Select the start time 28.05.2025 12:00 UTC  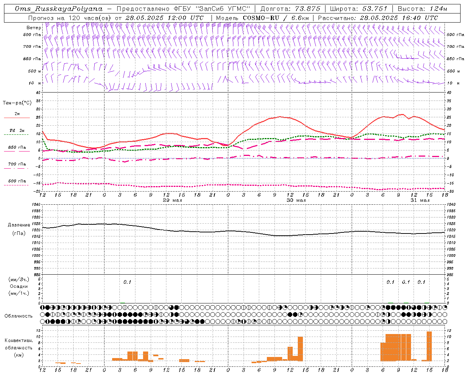pos(165,18)
